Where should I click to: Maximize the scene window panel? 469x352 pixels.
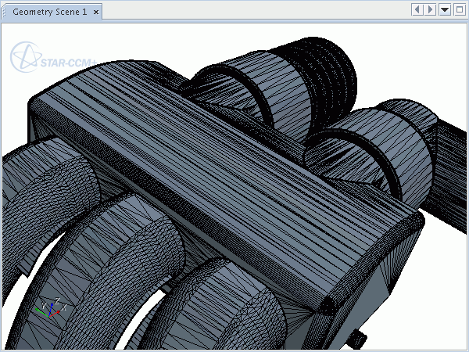pyautogui.click(x=459, y=9)
